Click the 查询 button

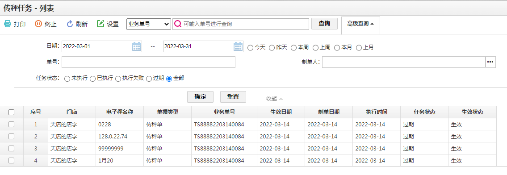pyautogui.click(x=324, y=24)
